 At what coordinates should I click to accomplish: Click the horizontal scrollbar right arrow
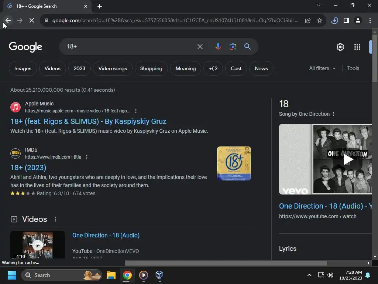369,263
